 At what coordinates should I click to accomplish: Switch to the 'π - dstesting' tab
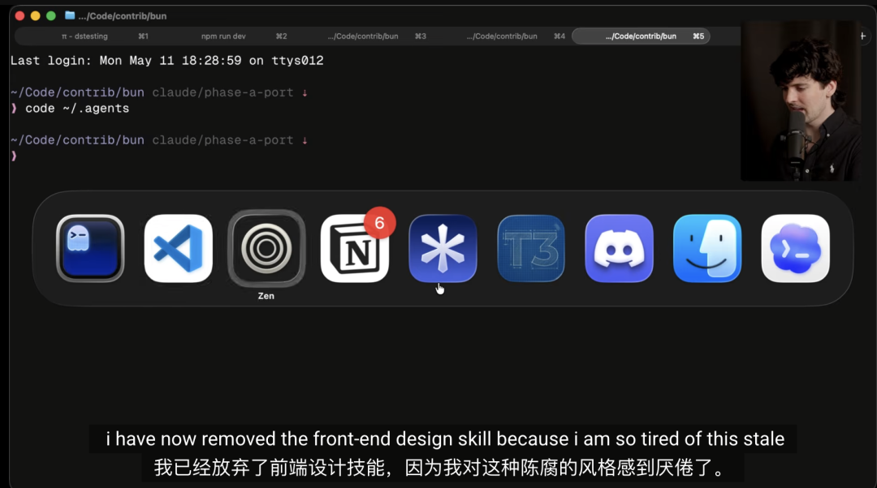(84, 36)
